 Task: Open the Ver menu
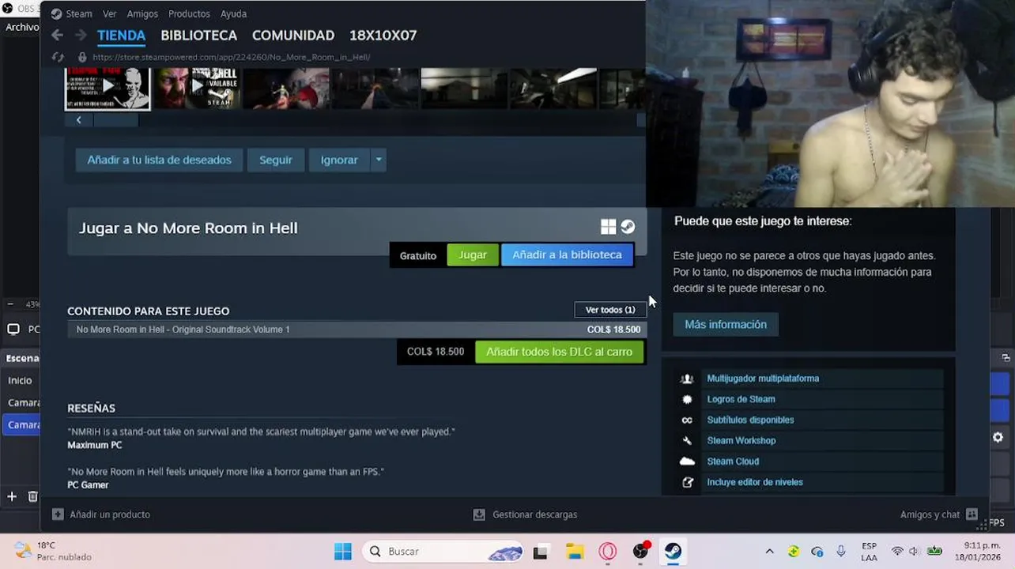pyautogui.click(x=109, y=13)
